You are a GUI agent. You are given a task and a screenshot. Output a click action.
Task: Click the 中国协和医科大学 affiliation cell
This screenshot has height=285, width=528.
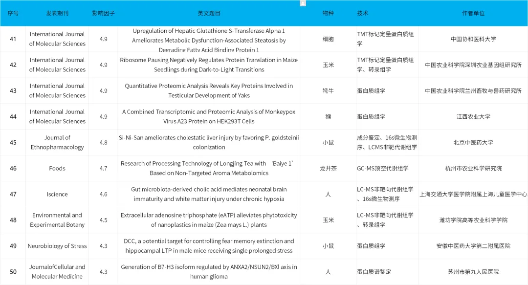(473, 39)
